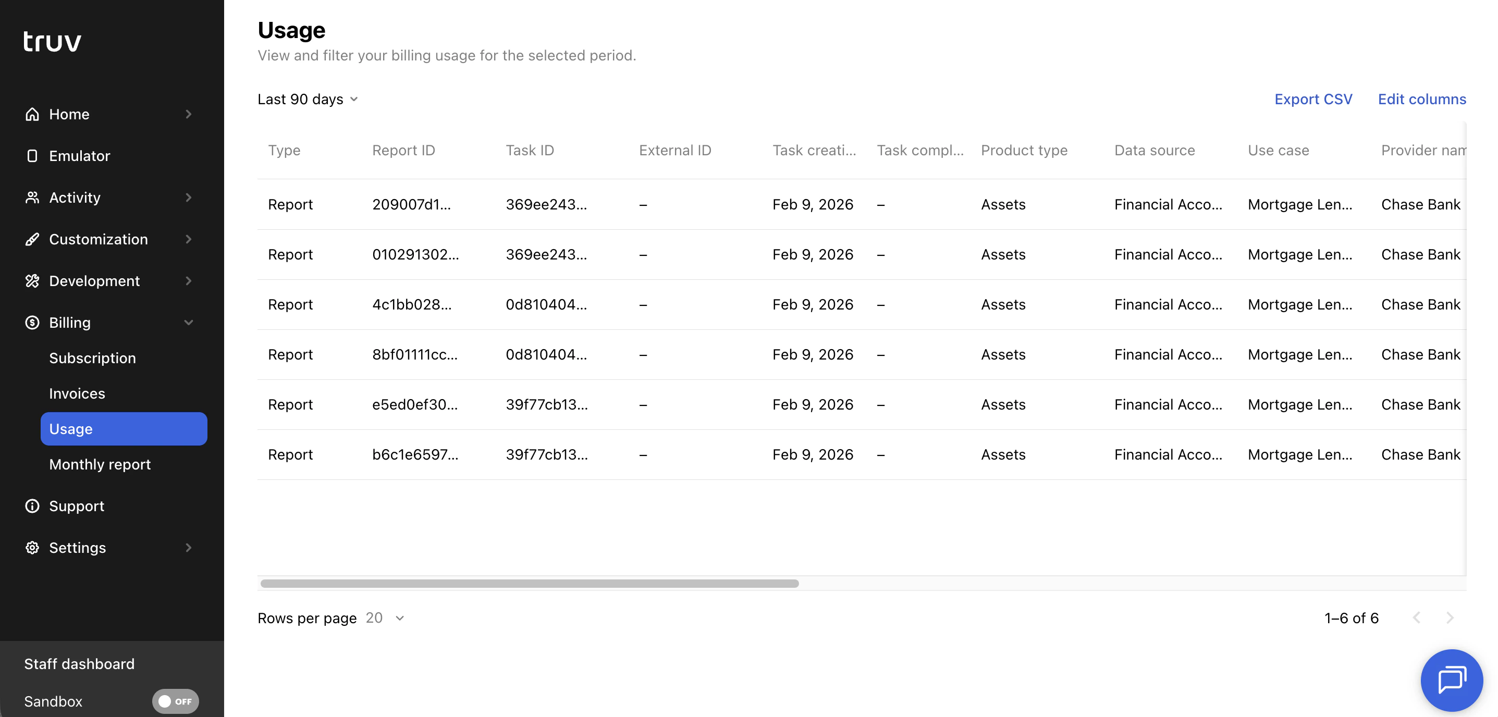Switch to the Subscription page
This screenshot has width=1498, height=717.
point(92,357)
